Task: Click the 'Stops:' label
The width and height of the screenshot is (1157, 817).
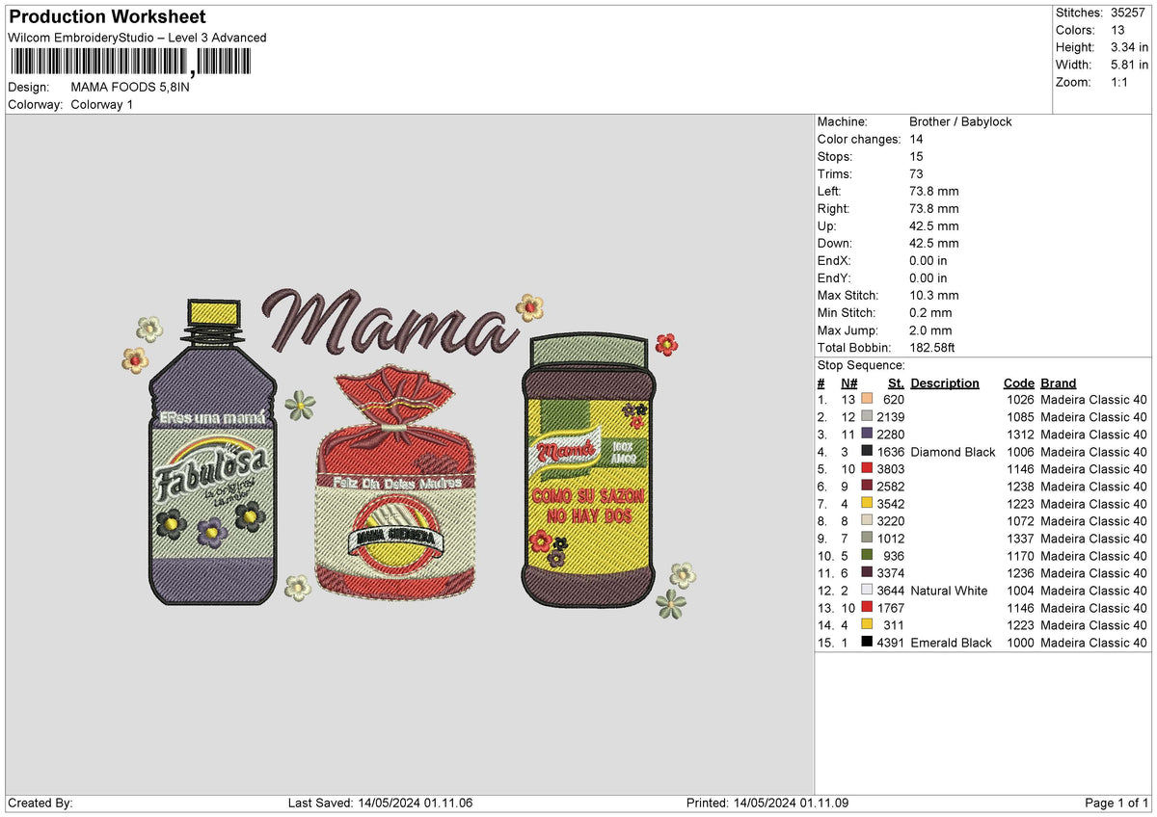Action: click(834, 157)
